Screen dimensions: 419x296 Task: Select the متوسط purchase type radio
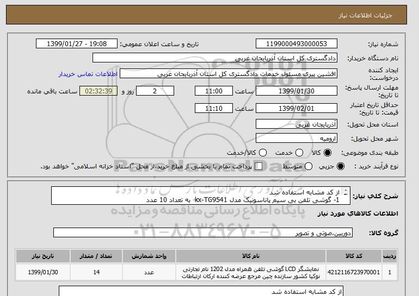(x=309, y=166)
